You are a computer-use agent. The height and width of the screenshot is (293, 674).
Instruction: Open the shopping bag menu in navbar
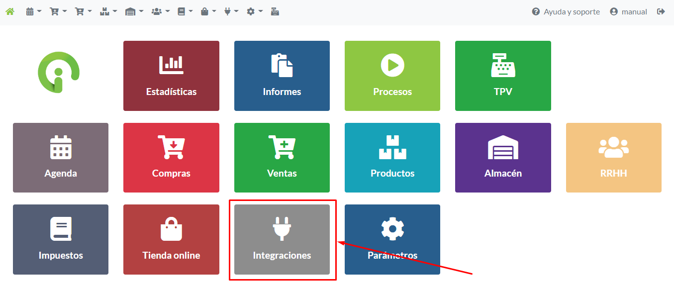(208, 11)
